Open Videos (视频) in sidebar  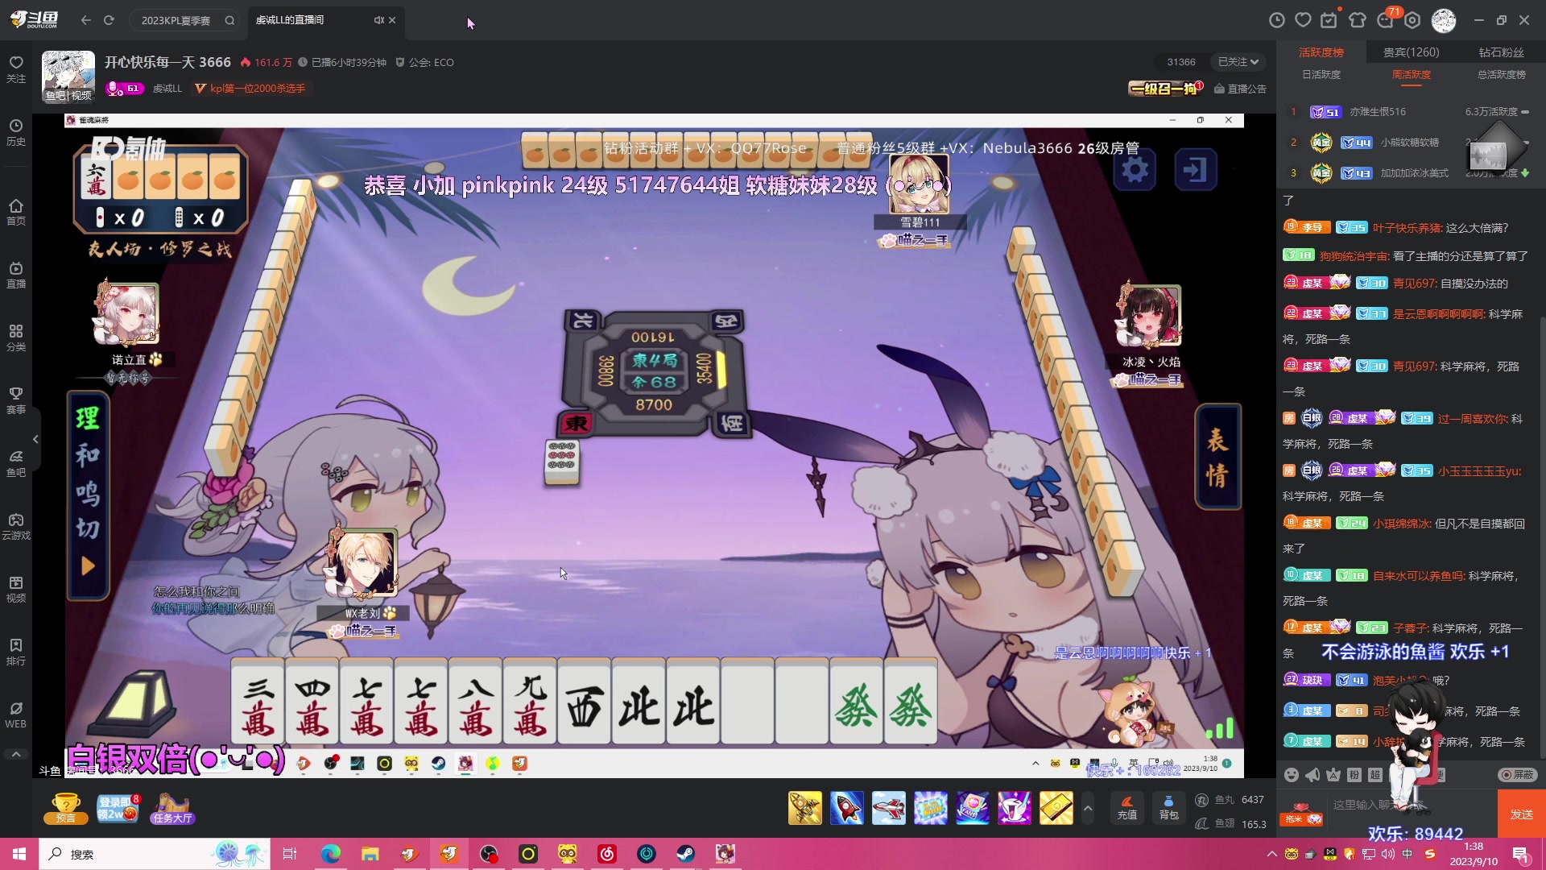(x=16, y=590)
